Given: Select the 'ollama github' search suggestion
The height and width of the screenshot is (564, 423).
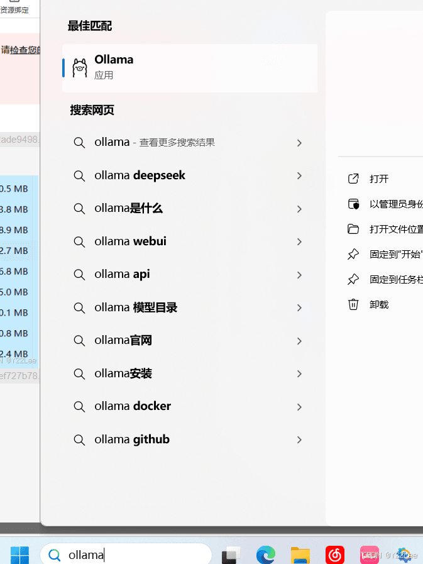Looking at the screenshot, I should pos(190,440).
